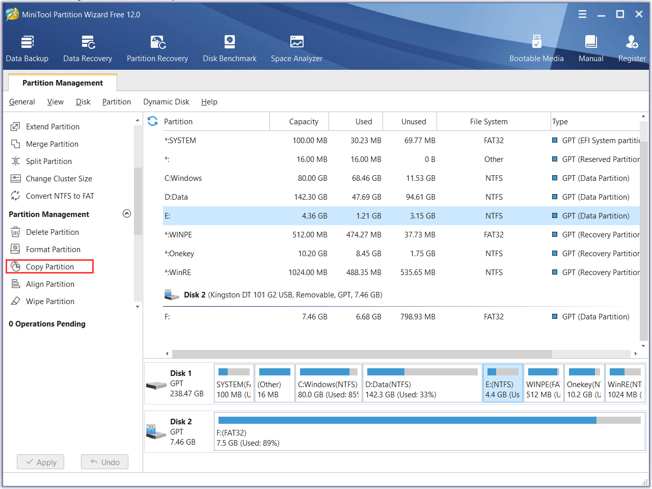Open the General menu

point(22,102)
